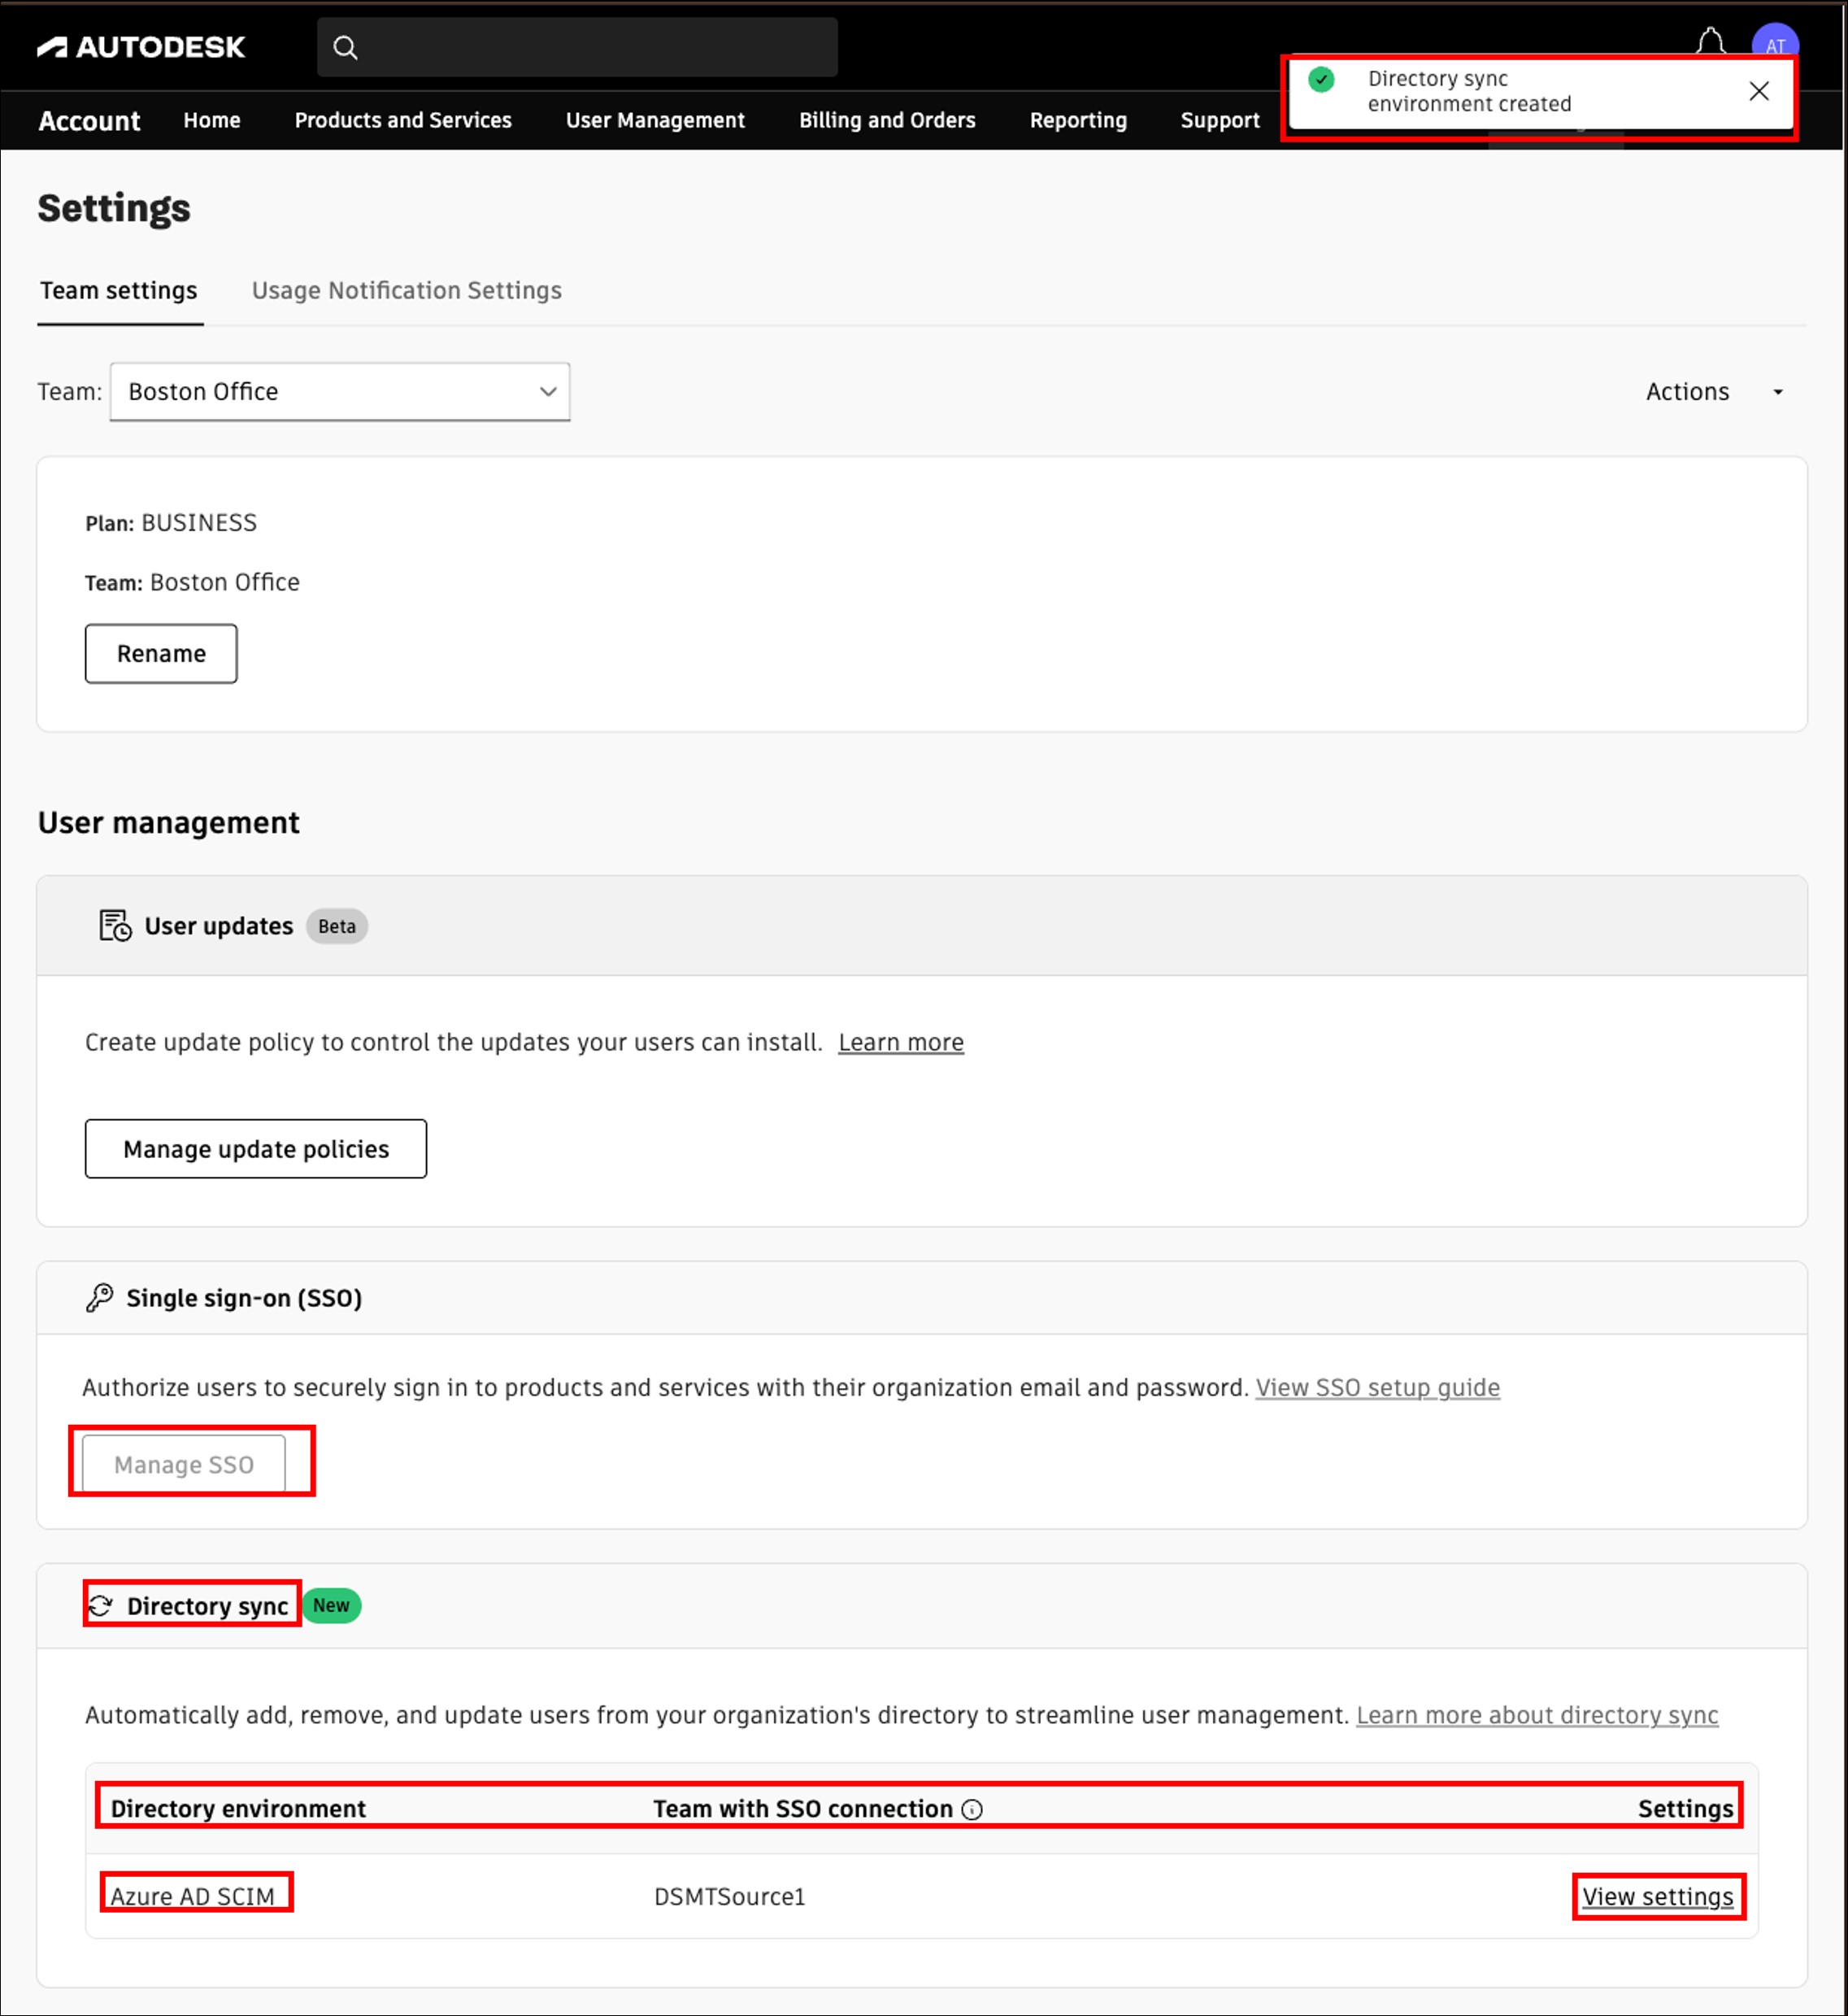Click info icon beside Team with SSO connection

(x=972, y=1809)
